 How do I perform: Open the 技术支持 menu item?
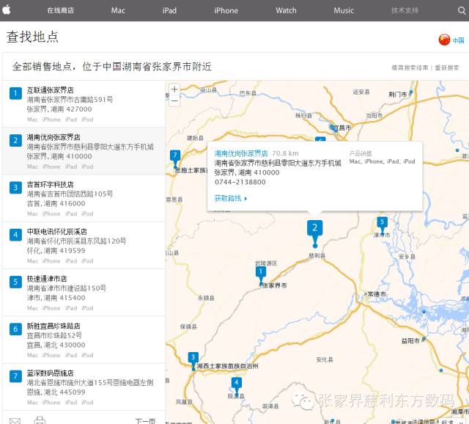(405, 10)
